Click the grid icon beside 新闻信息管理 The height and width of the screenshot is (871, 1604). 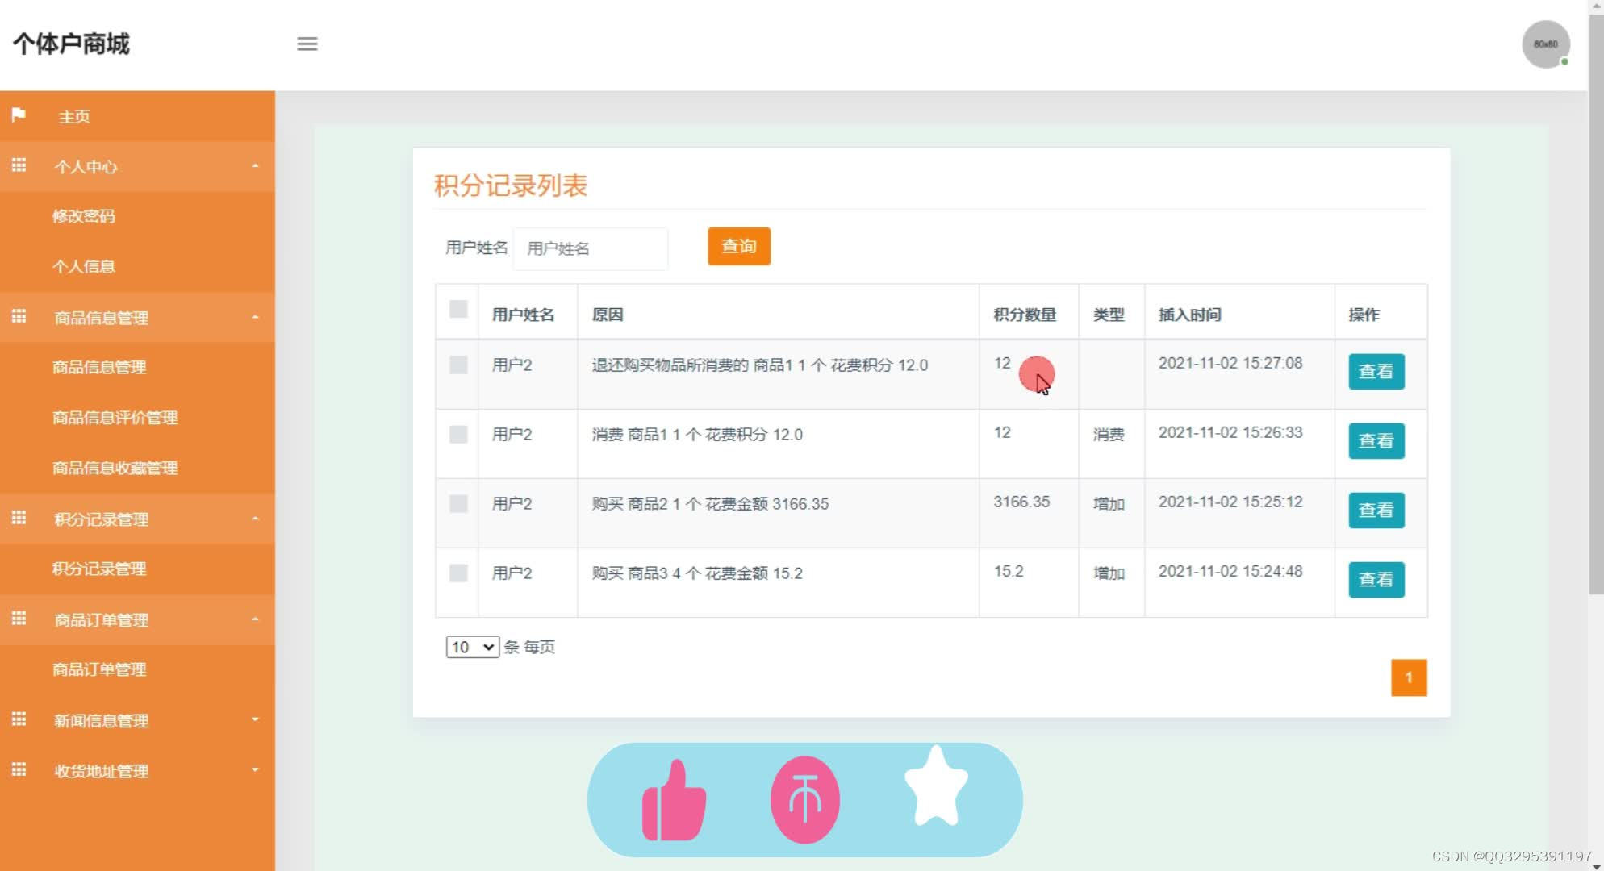pos(19,719)
